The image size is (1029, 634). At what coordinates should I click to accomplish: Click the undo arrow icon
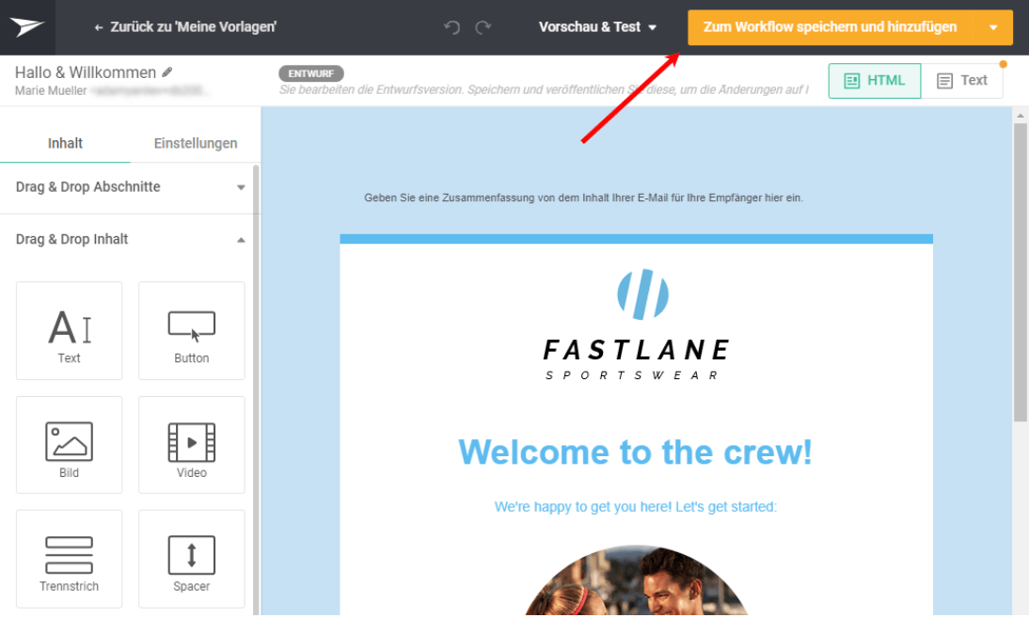[451, 27]
